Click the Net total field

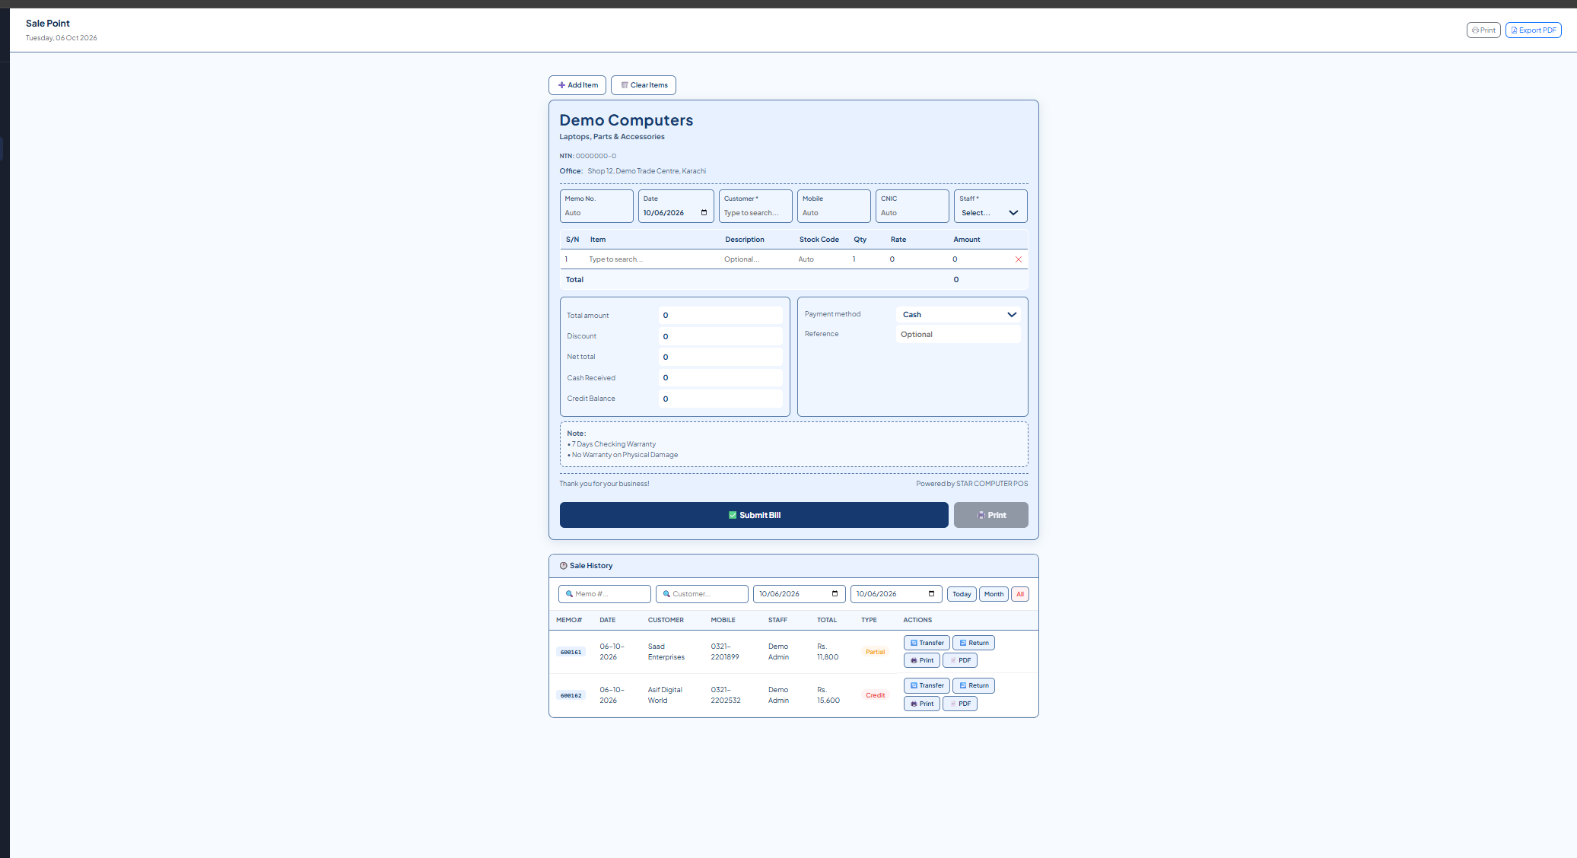[720, 357]
